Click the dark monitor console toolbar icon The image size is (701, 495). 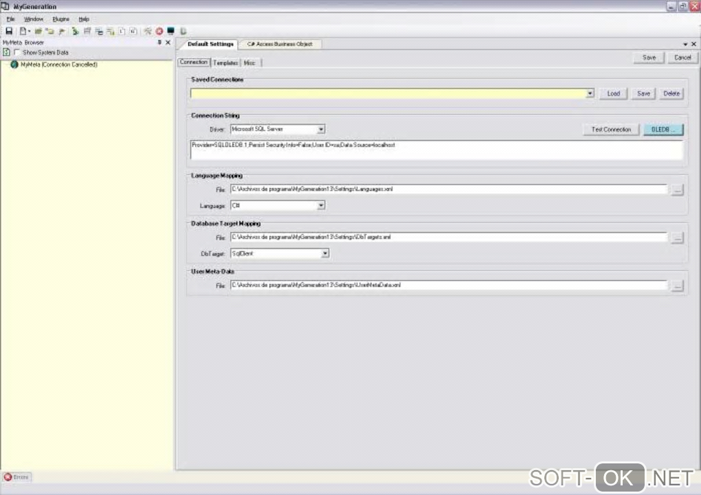[x=170, y=31]
